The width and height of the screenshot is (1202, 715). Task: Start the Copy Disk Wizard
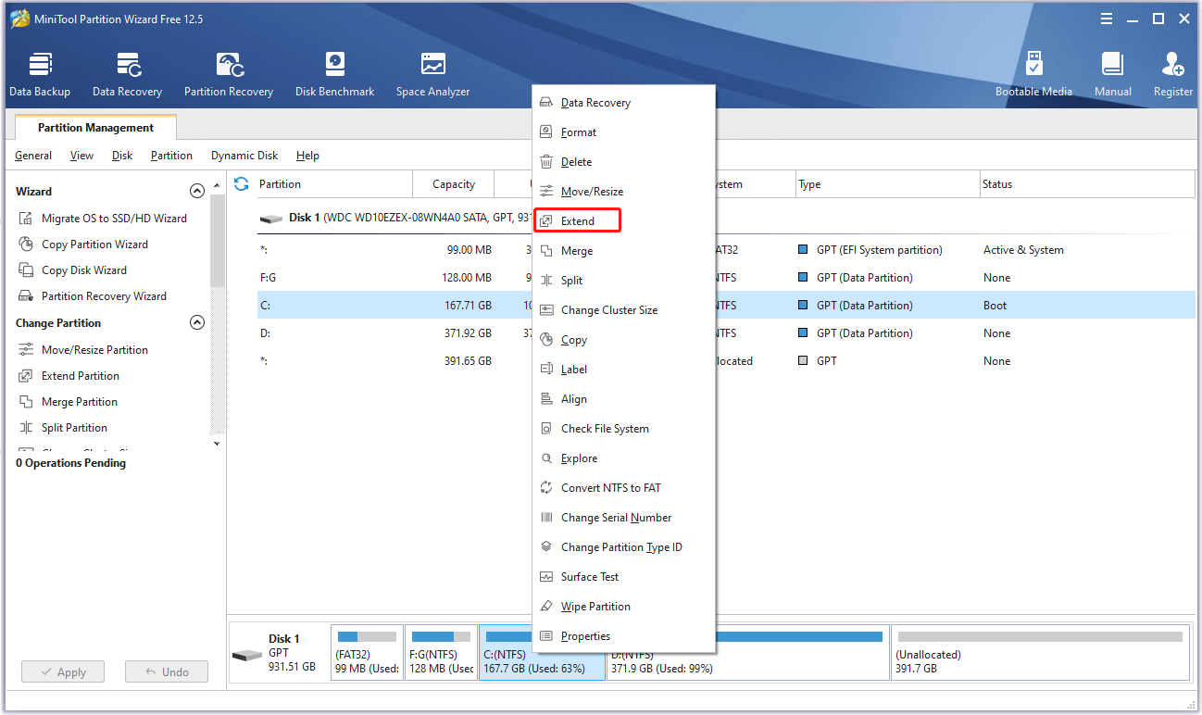[x=73, y=270]
